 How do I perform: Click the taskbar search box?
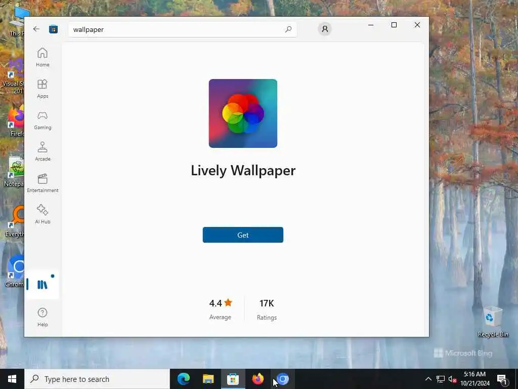97,379
